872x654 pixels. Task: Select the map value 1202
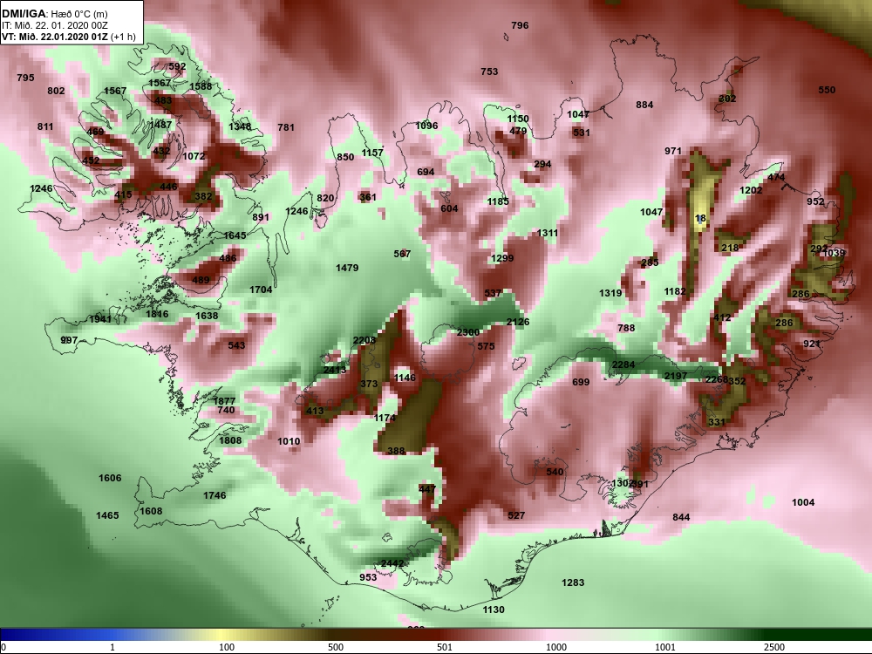tap(752, 190)
